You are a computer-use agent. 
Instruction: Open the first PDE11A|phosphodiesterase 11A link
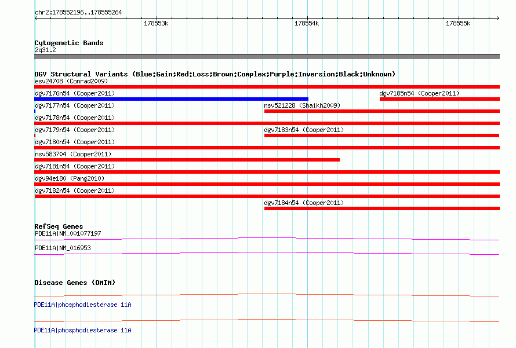[x=82, y=305]
